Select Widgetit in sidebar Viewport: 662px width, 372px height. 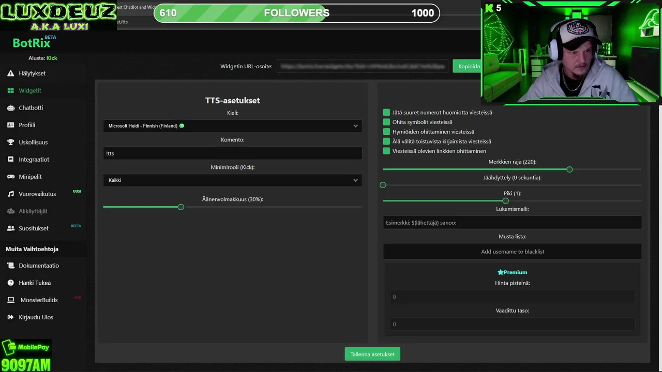(x=30, y=90)
